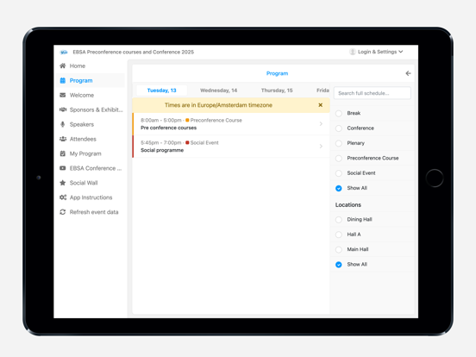Switch to the Tuesday, 13 tab
Viewport: 476px width, 357px height.
pos(161,91)
